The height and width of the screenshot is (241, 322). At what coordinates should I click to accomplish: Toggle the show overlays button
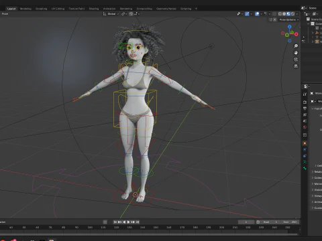pos(257,14)
